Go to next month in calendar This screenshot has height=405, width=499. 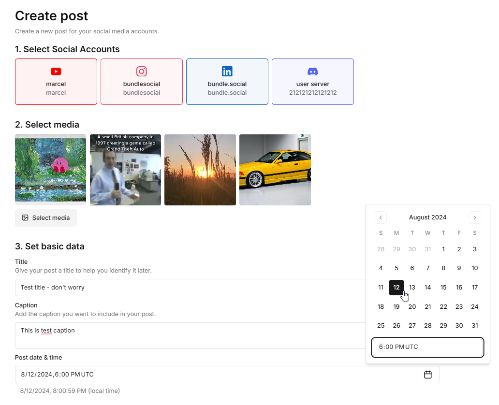pos(475,217)
